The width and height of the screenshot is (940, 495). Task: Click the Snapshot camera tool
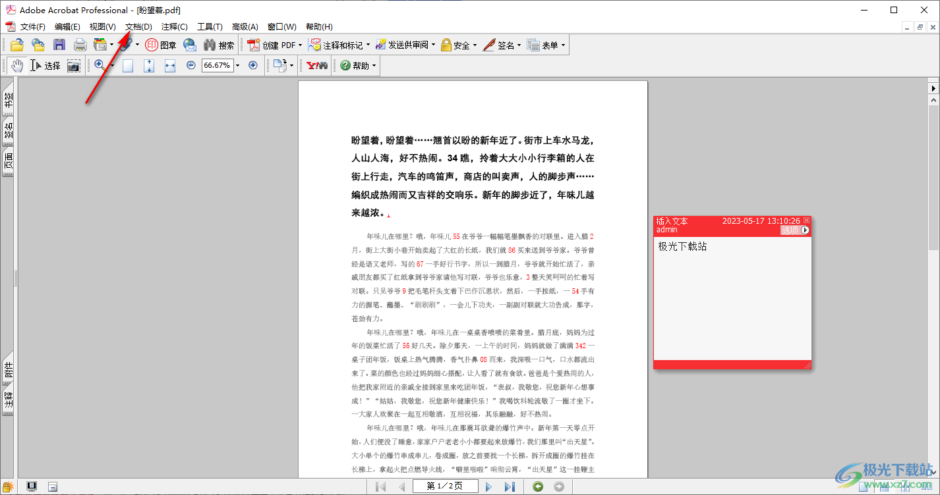tap(73, 66)
